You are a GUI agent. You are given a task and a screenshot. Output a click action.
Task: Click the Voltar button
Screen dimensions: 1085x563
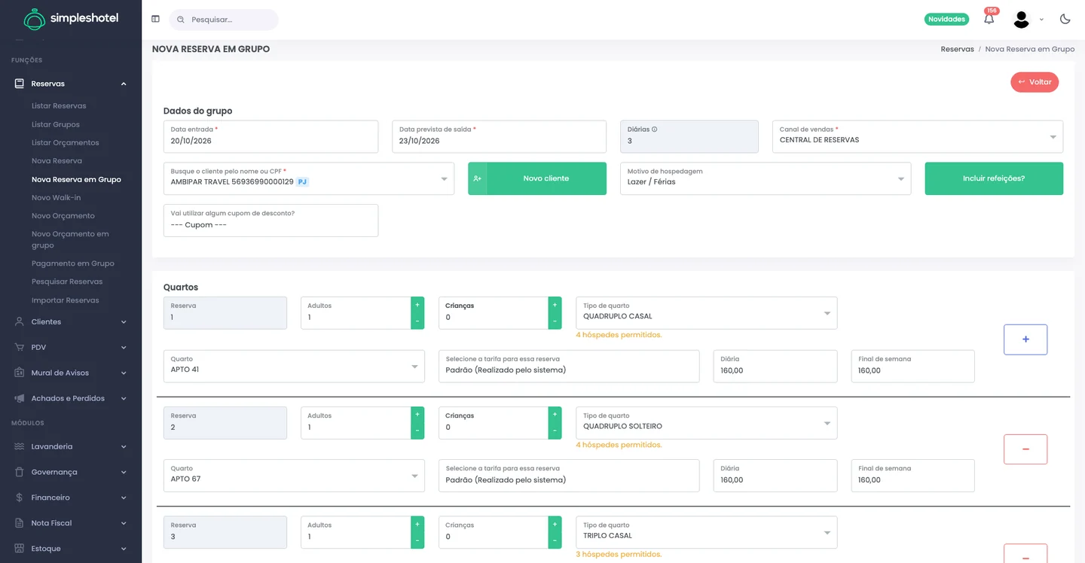[x=1035, y=82]
